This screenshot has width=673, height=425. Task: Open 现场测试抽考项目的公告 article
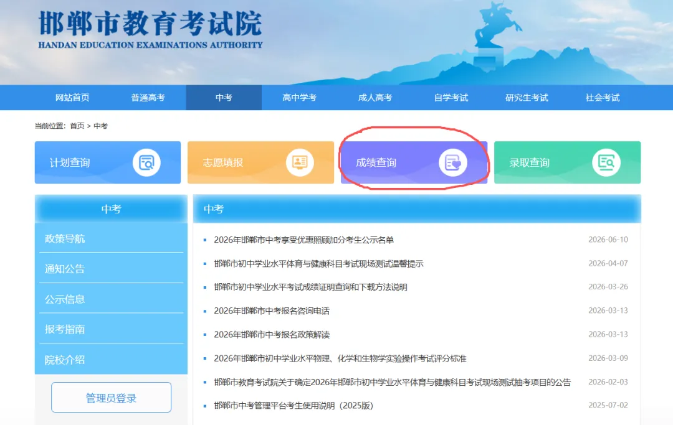tap(393, 382)
